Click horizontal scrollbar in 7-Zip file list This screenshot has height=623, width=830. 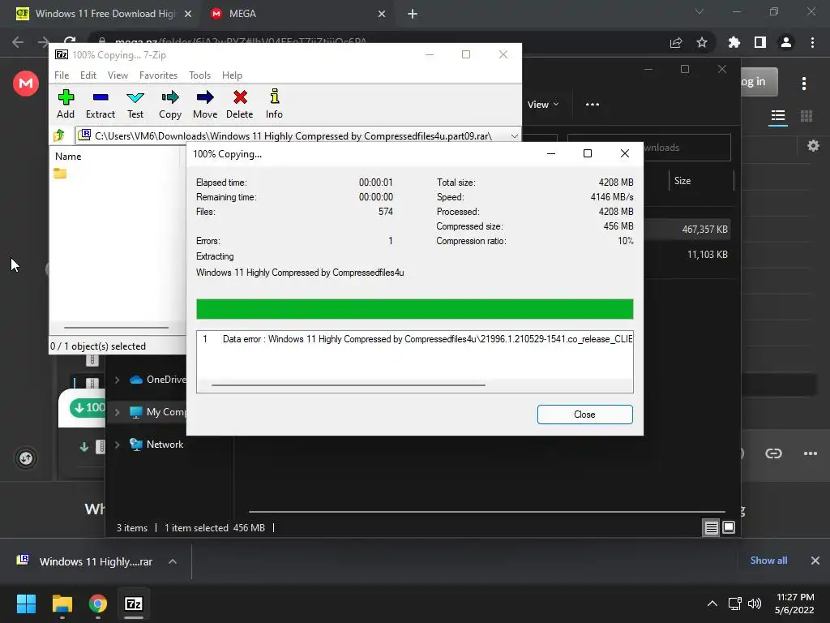pyautogui.click(x=116, y=328)
